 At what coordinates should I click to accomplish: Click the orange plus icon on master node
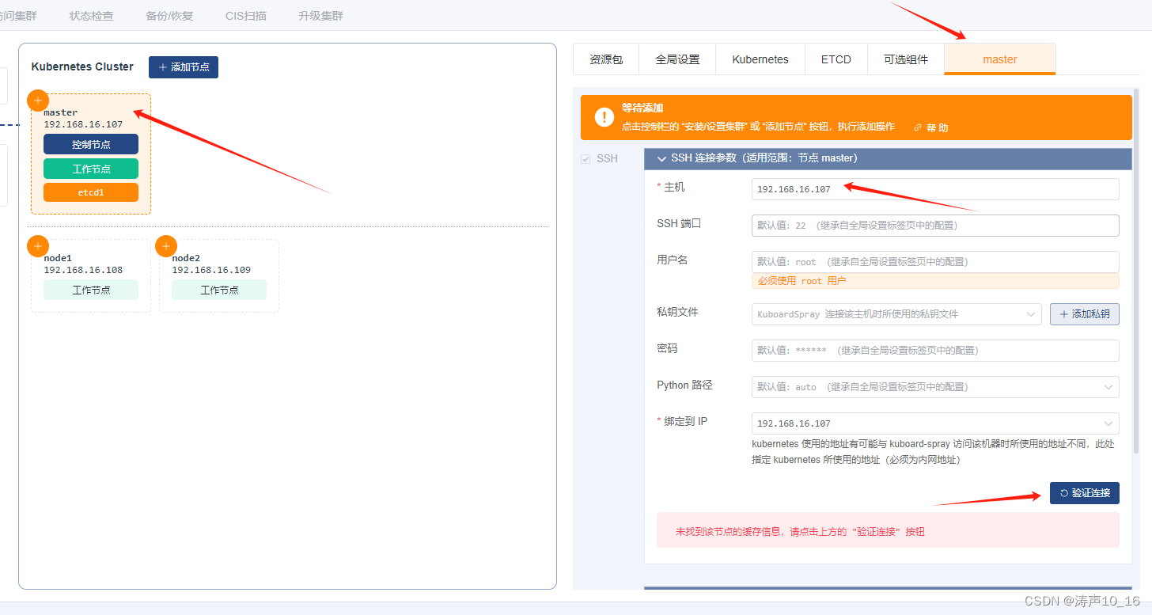coord(38,101)
